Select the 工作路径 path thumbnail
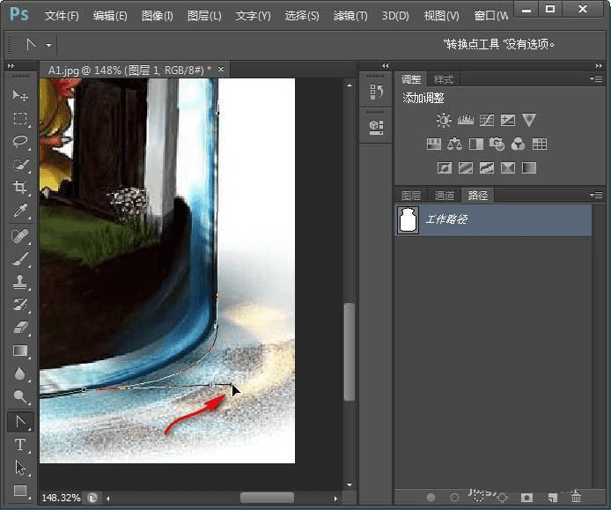Screen dimensions: 611x510 (408, 220)
